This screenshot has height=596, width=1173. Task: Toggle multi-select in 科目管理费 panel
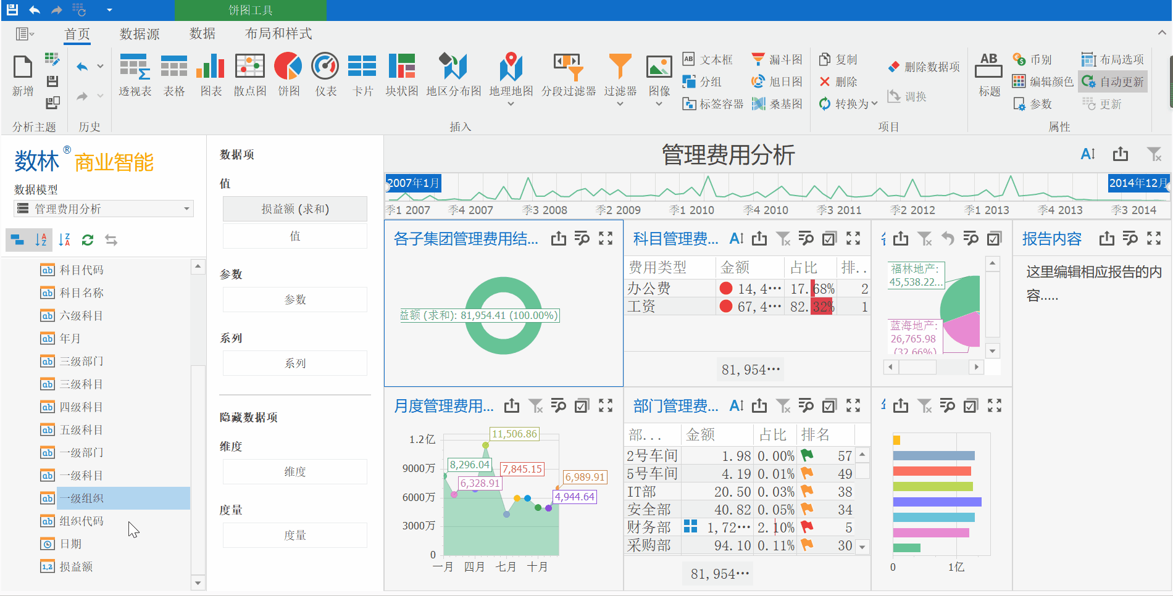[x=829, y=238]
